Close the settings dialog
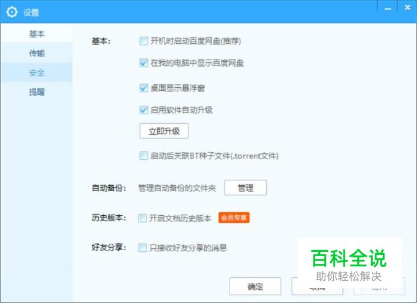 click(x=407, y=8)
